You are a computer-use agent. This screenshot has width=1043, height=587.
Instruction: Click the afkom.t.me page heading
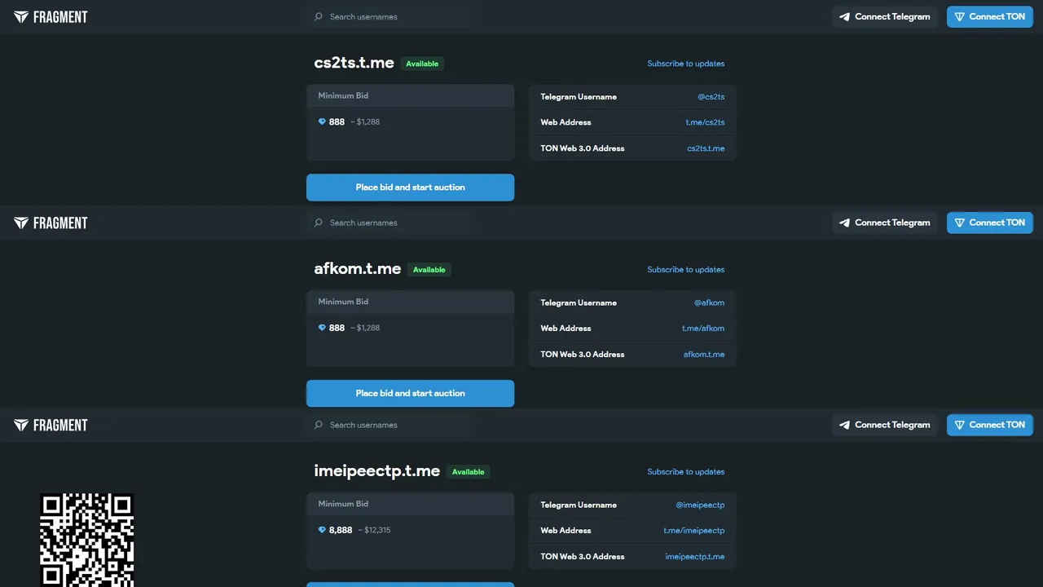358,269
